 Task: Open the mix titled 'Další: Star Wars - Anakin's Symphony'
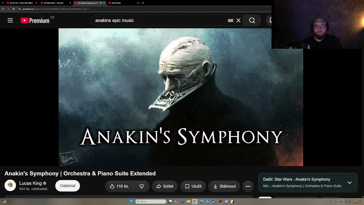(297, 179)
